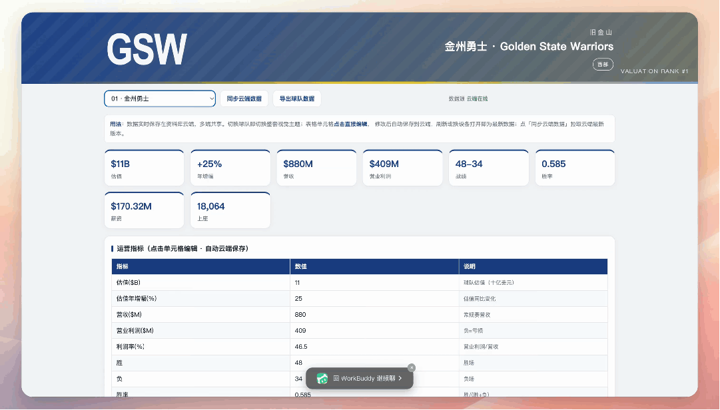Close the WorkBuddy popup with its X
This screenshot has width=720, height=410.
[x=412, y=368]
